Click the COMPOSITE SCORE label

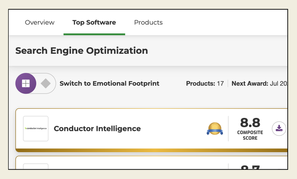(250, 135)
